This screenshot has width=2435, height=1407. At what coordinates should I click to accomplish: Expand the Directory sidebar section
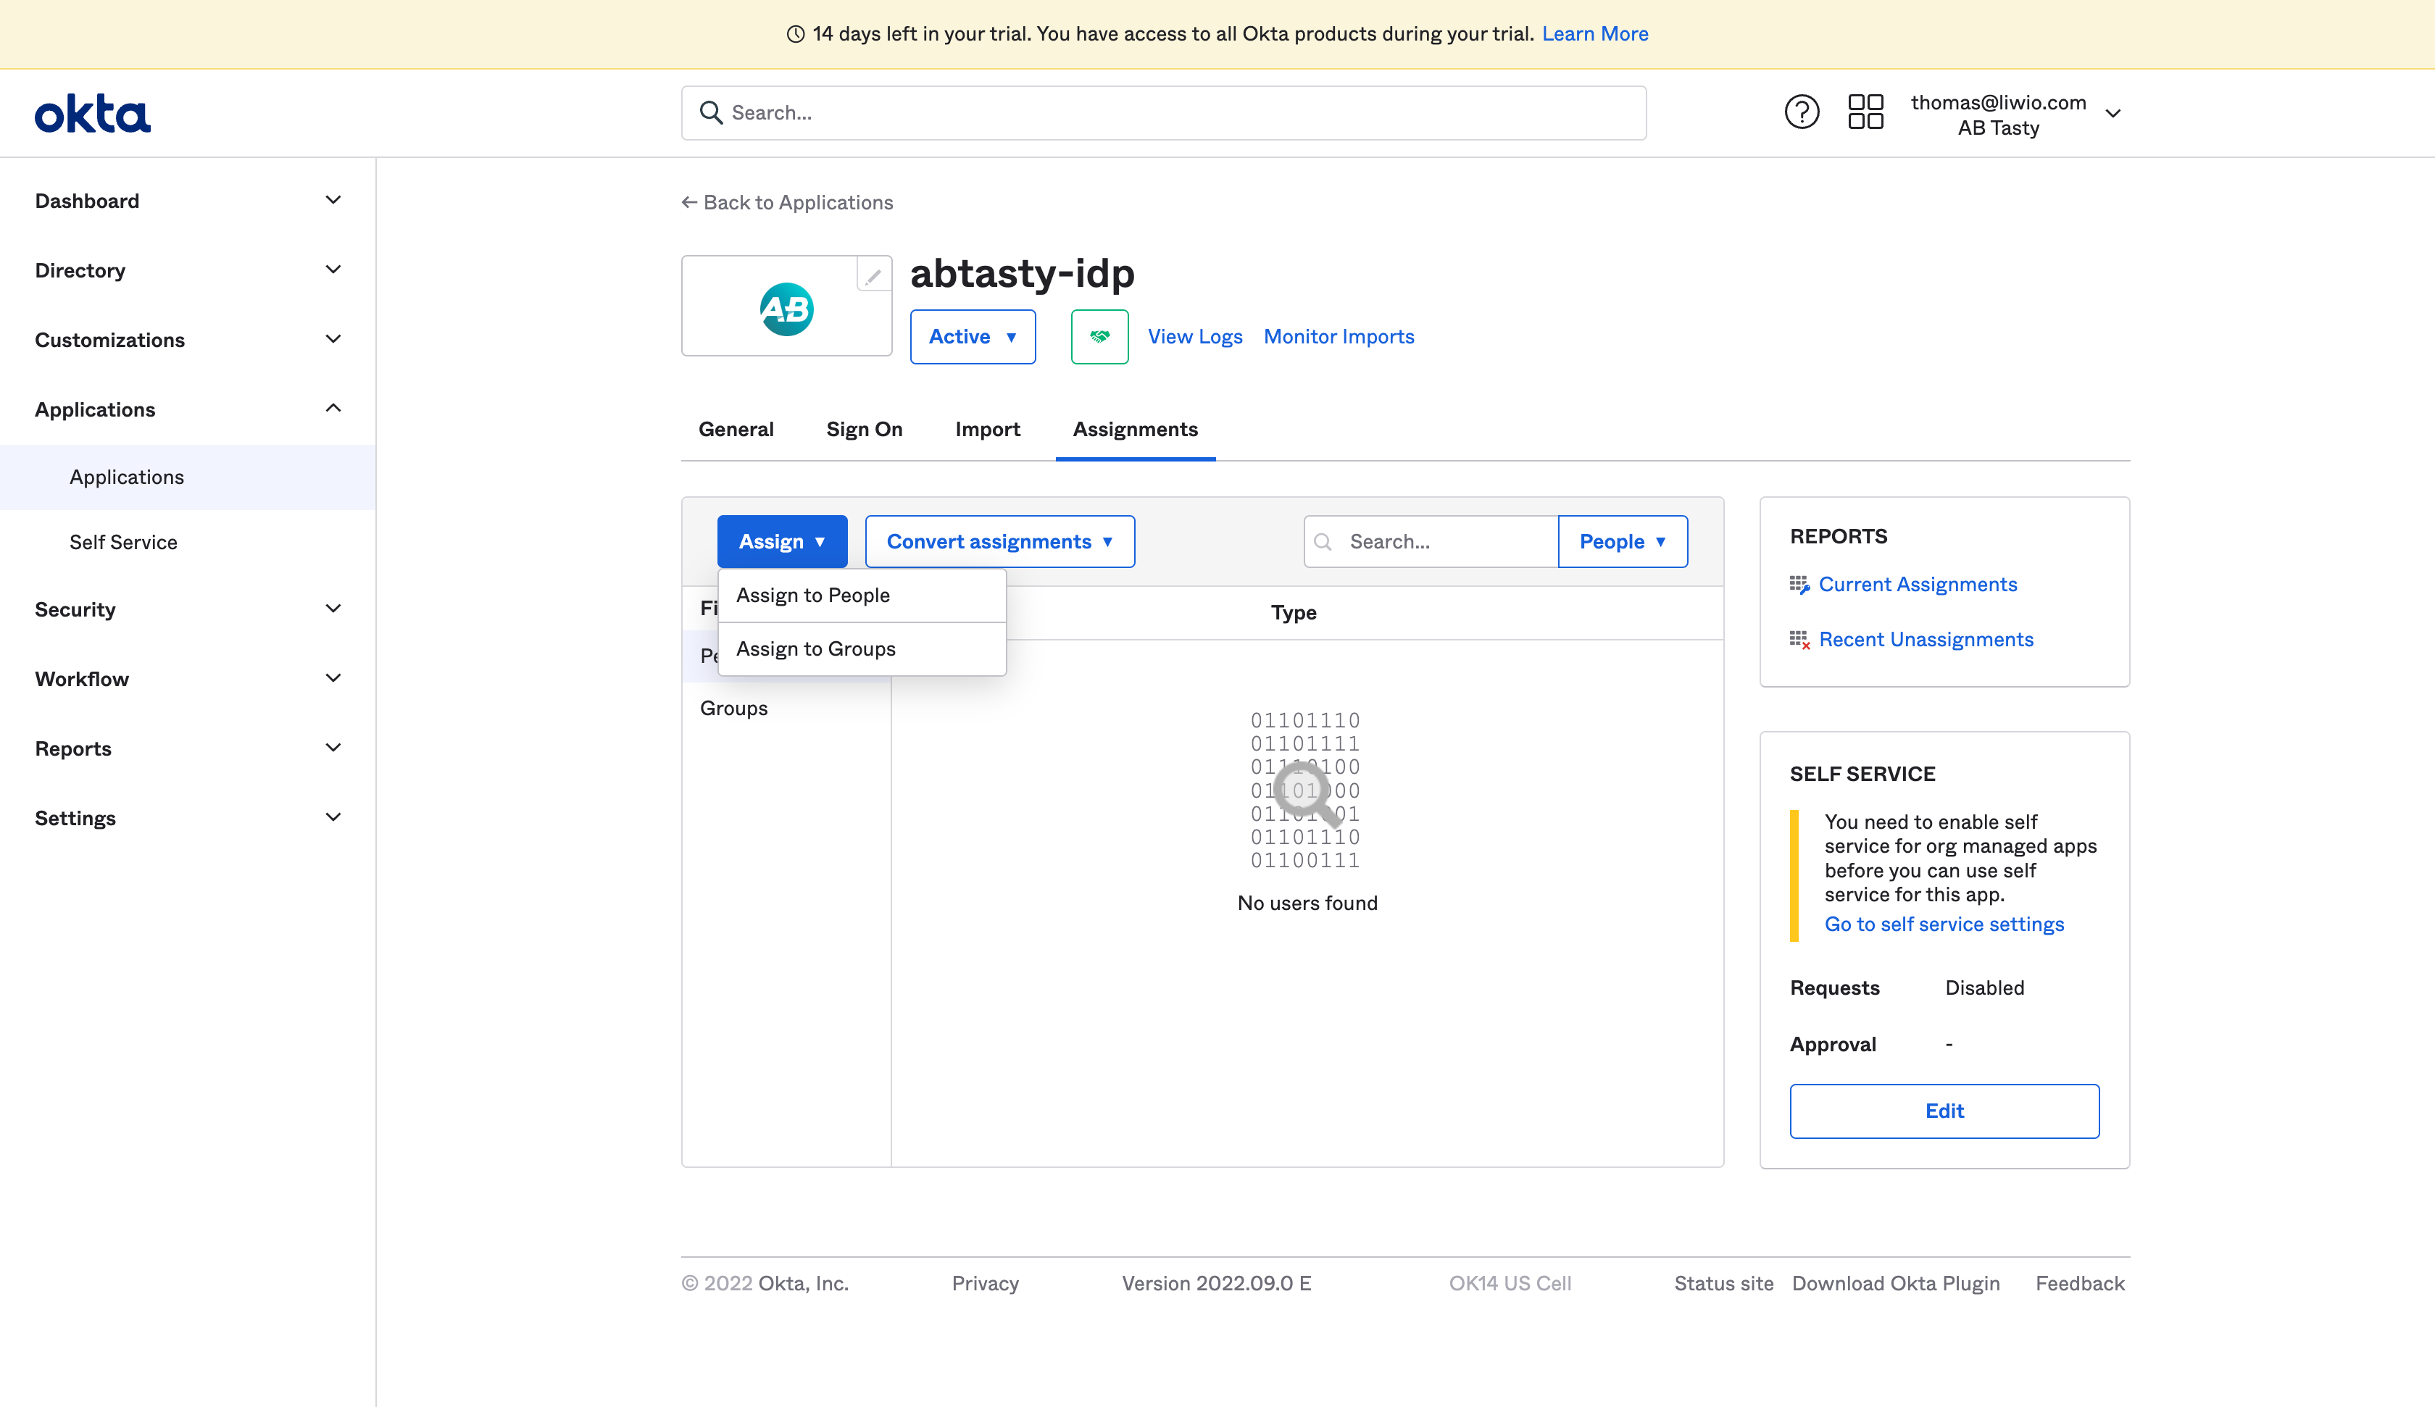188,270
